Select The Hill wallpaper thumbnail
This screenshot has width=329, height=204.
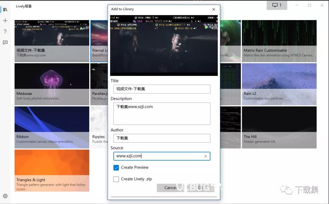click(279, 127)
